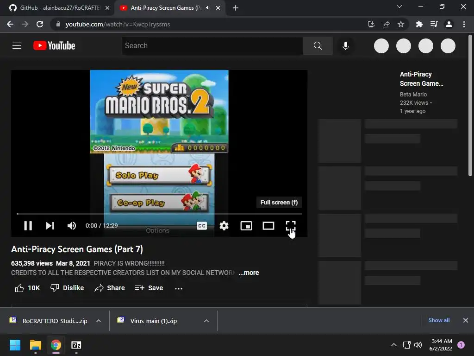Viewport: 474px width, 356px height.
Task: Open the Virus-main (1).zip download
Action: [x=147, y=321]
